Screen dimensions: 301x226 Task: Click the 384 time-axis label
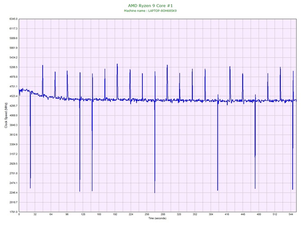click(x=211, y=214)
